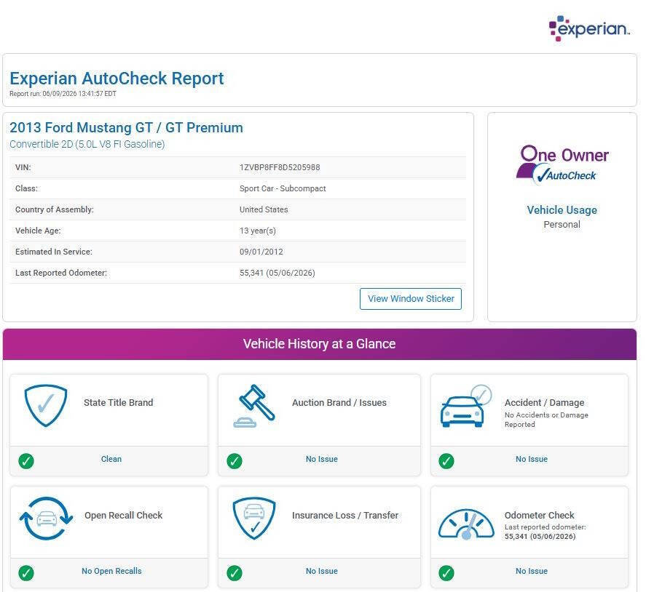Click the Clean title status link
The width and height of the screenshot is (646, 592).
pyautogui.click(x=111, y=459)
